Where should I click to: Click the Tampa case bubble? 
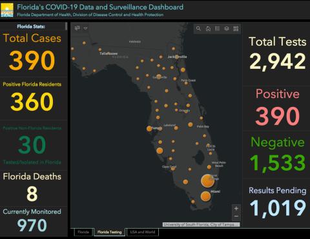(149, 129)
